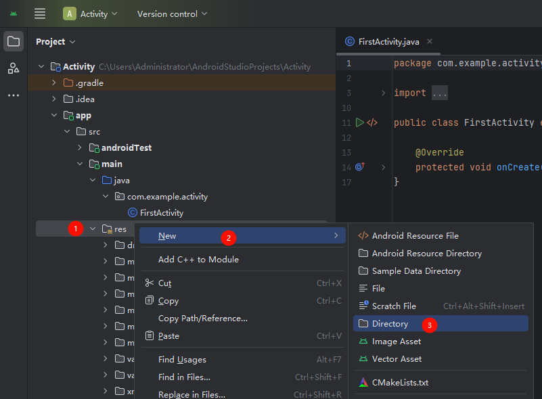Collapse the src folder
This screenshot has width=542, height=399.
click(x=67, y=131)
